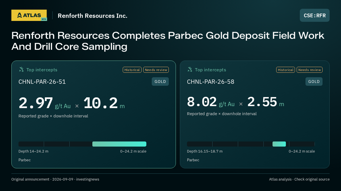Click the drill icon beside CHNL-PAR-26-58 Top intercepts
The image size is (341, 191).
[190, 69]
